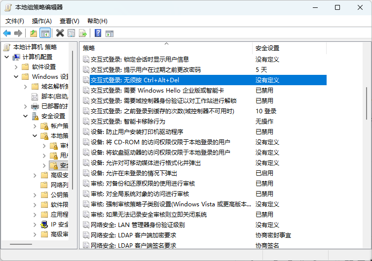The height and width of the screenshot is (261, 372).
Task: Click the 安全设置 lock icon in tree
Action: 35,116
